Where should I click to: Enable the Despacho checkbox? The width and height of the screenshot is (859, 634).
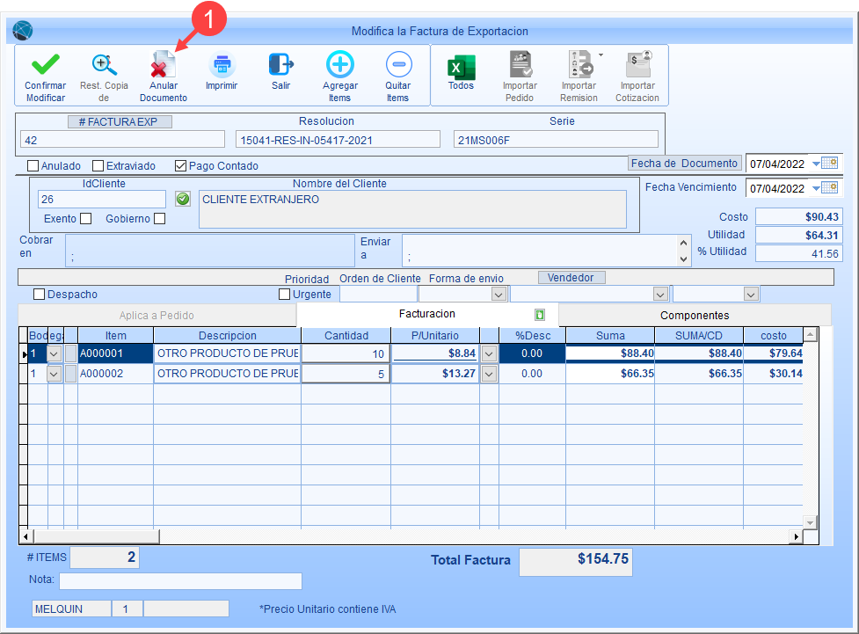point(39,295)
